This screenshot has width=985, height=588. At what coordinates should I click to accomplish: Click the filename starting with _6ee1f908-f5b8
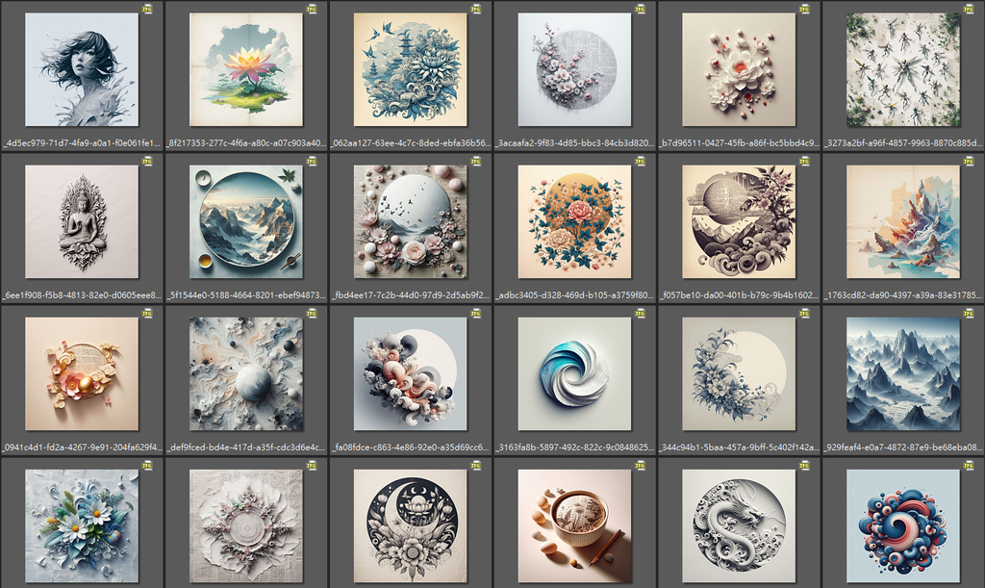[x=82, y=295]
